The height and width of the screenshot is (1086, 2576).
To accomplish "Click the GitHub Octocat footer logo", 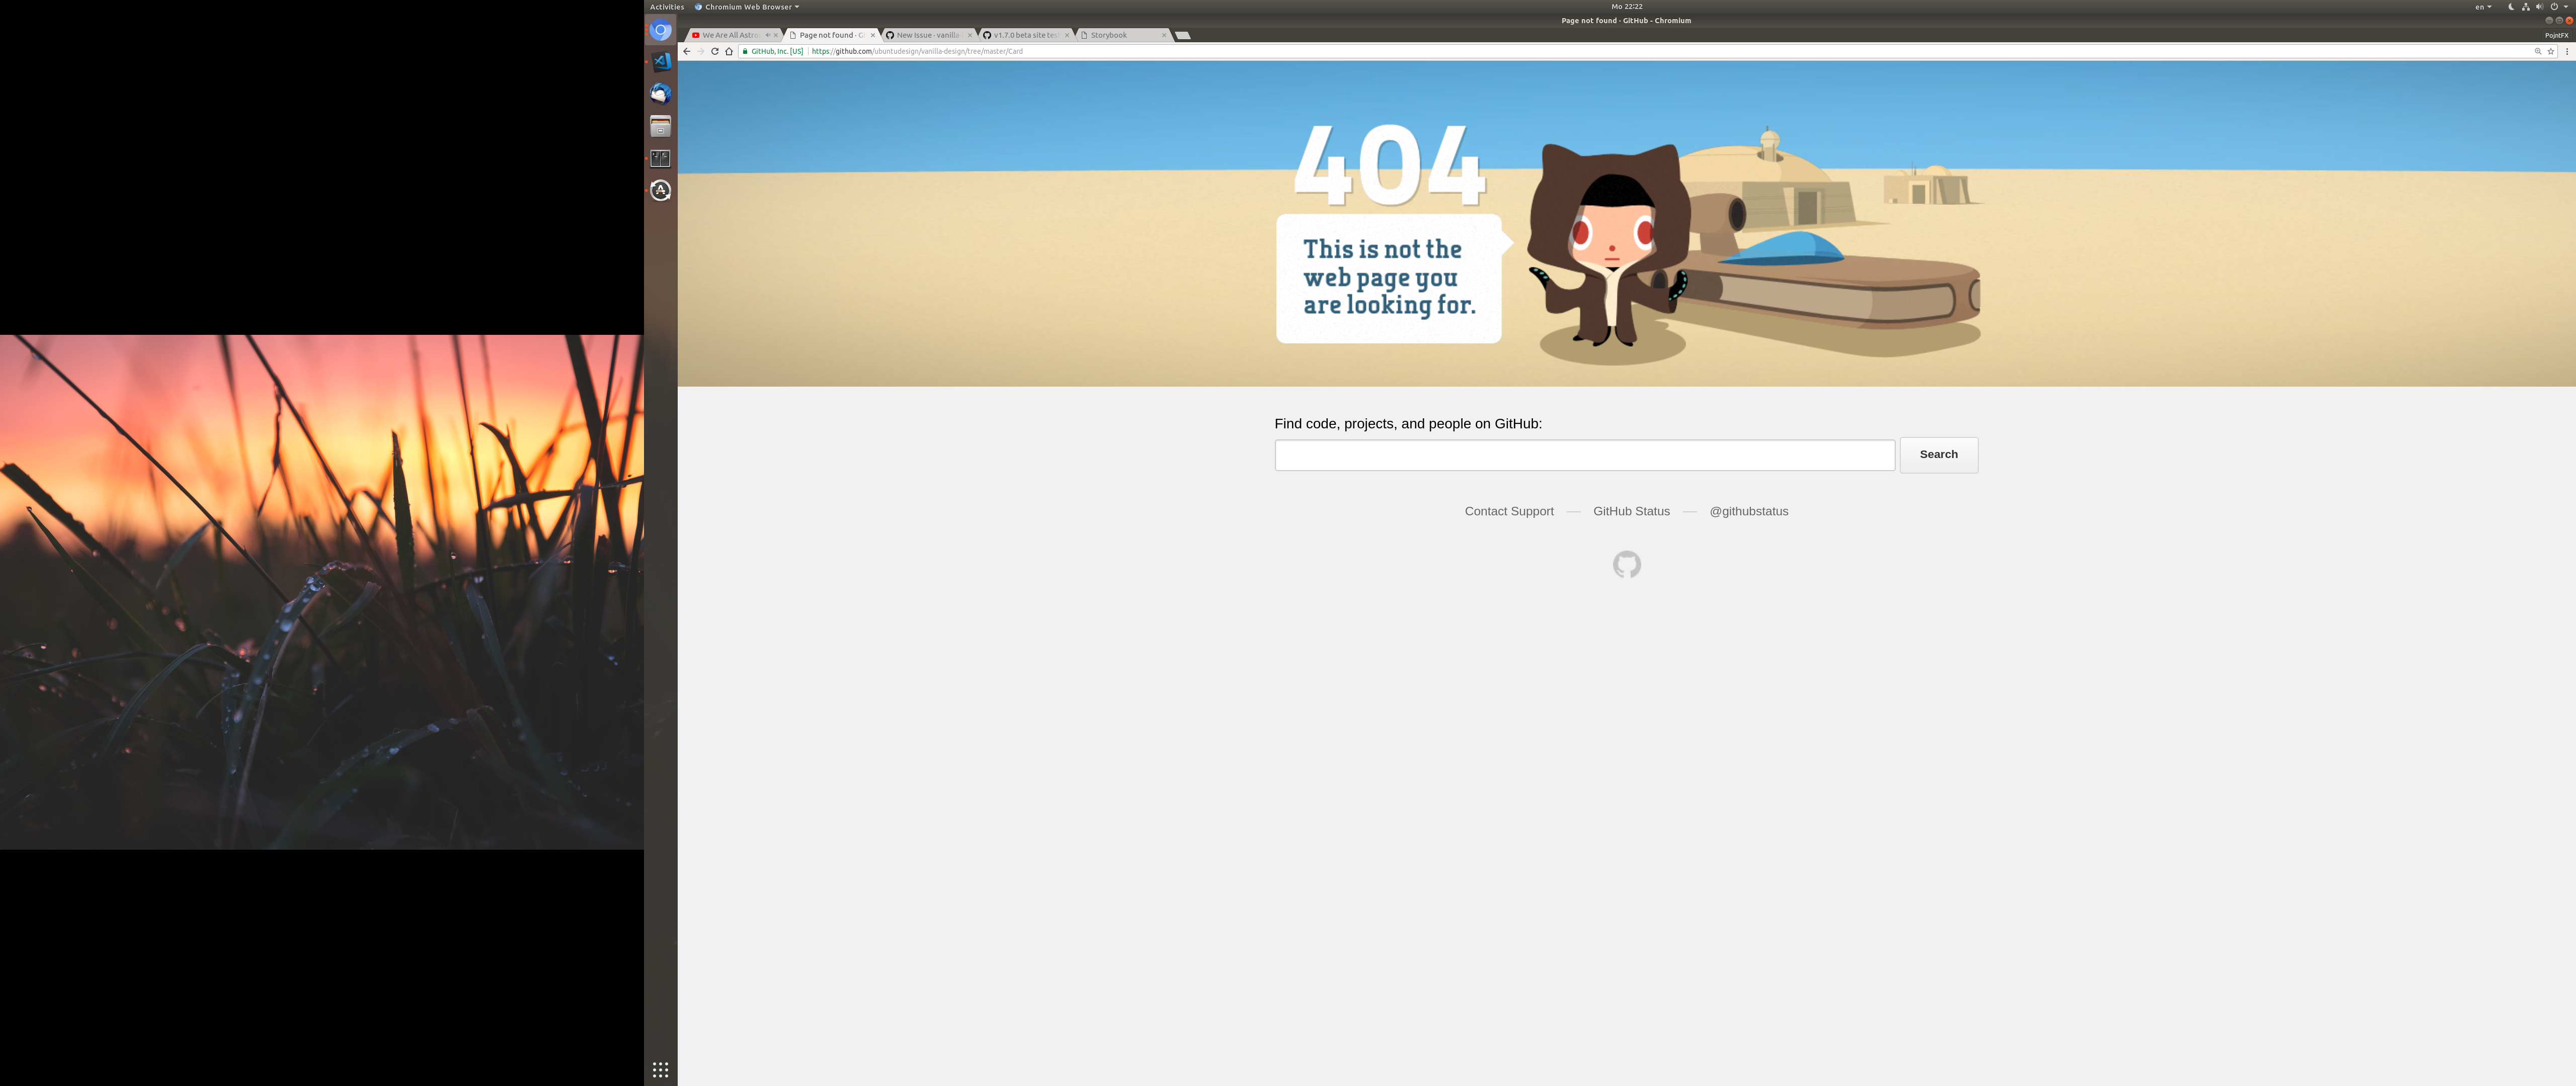I will tap(1626, 565).
